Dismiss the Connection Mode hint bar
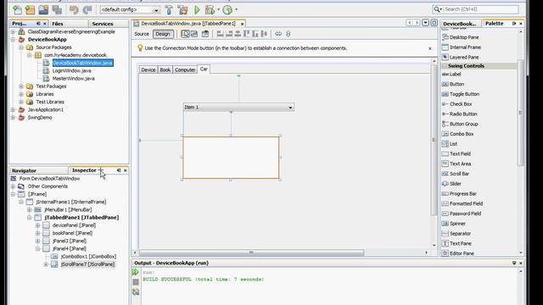543x305 pixels. tap(430, 48)
